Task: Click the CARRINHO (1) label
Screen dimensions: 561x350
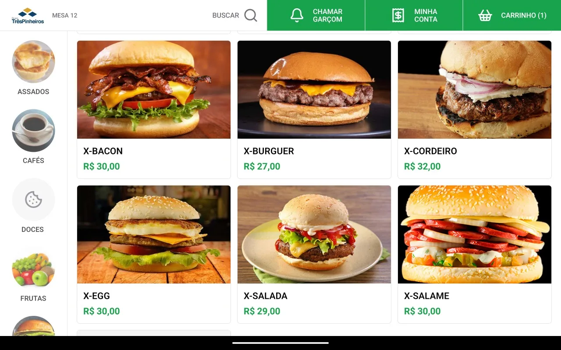Action: 524,15
